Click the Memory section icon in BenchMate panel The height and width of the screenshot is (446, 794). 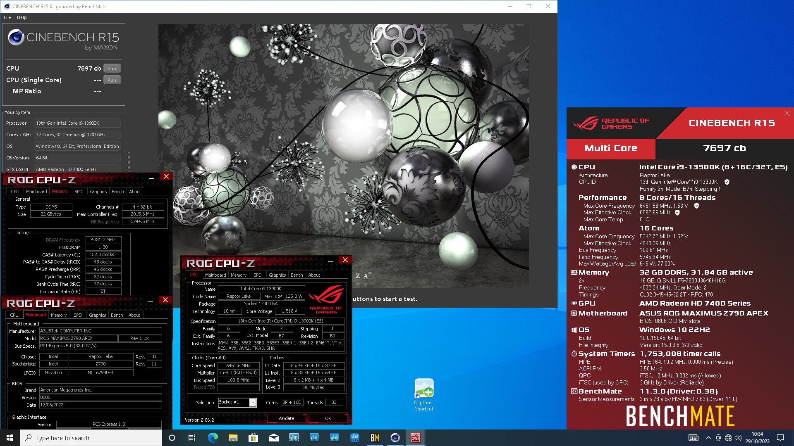574,273
